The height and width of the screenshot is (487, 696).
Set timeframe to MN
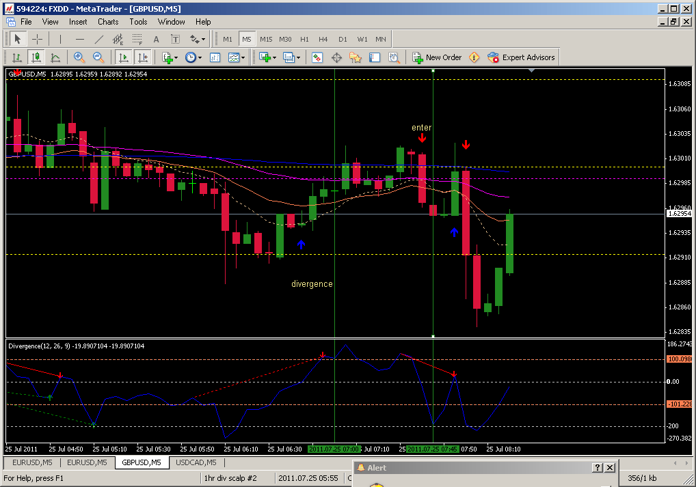pos(381,39)
